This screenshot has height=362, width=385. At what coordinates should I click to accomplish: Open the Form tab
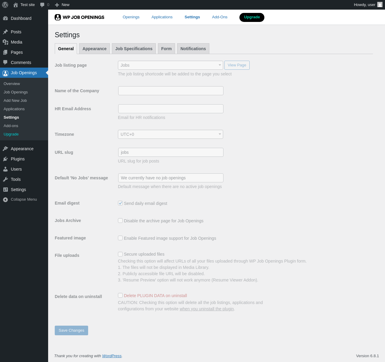coord(166,49)
